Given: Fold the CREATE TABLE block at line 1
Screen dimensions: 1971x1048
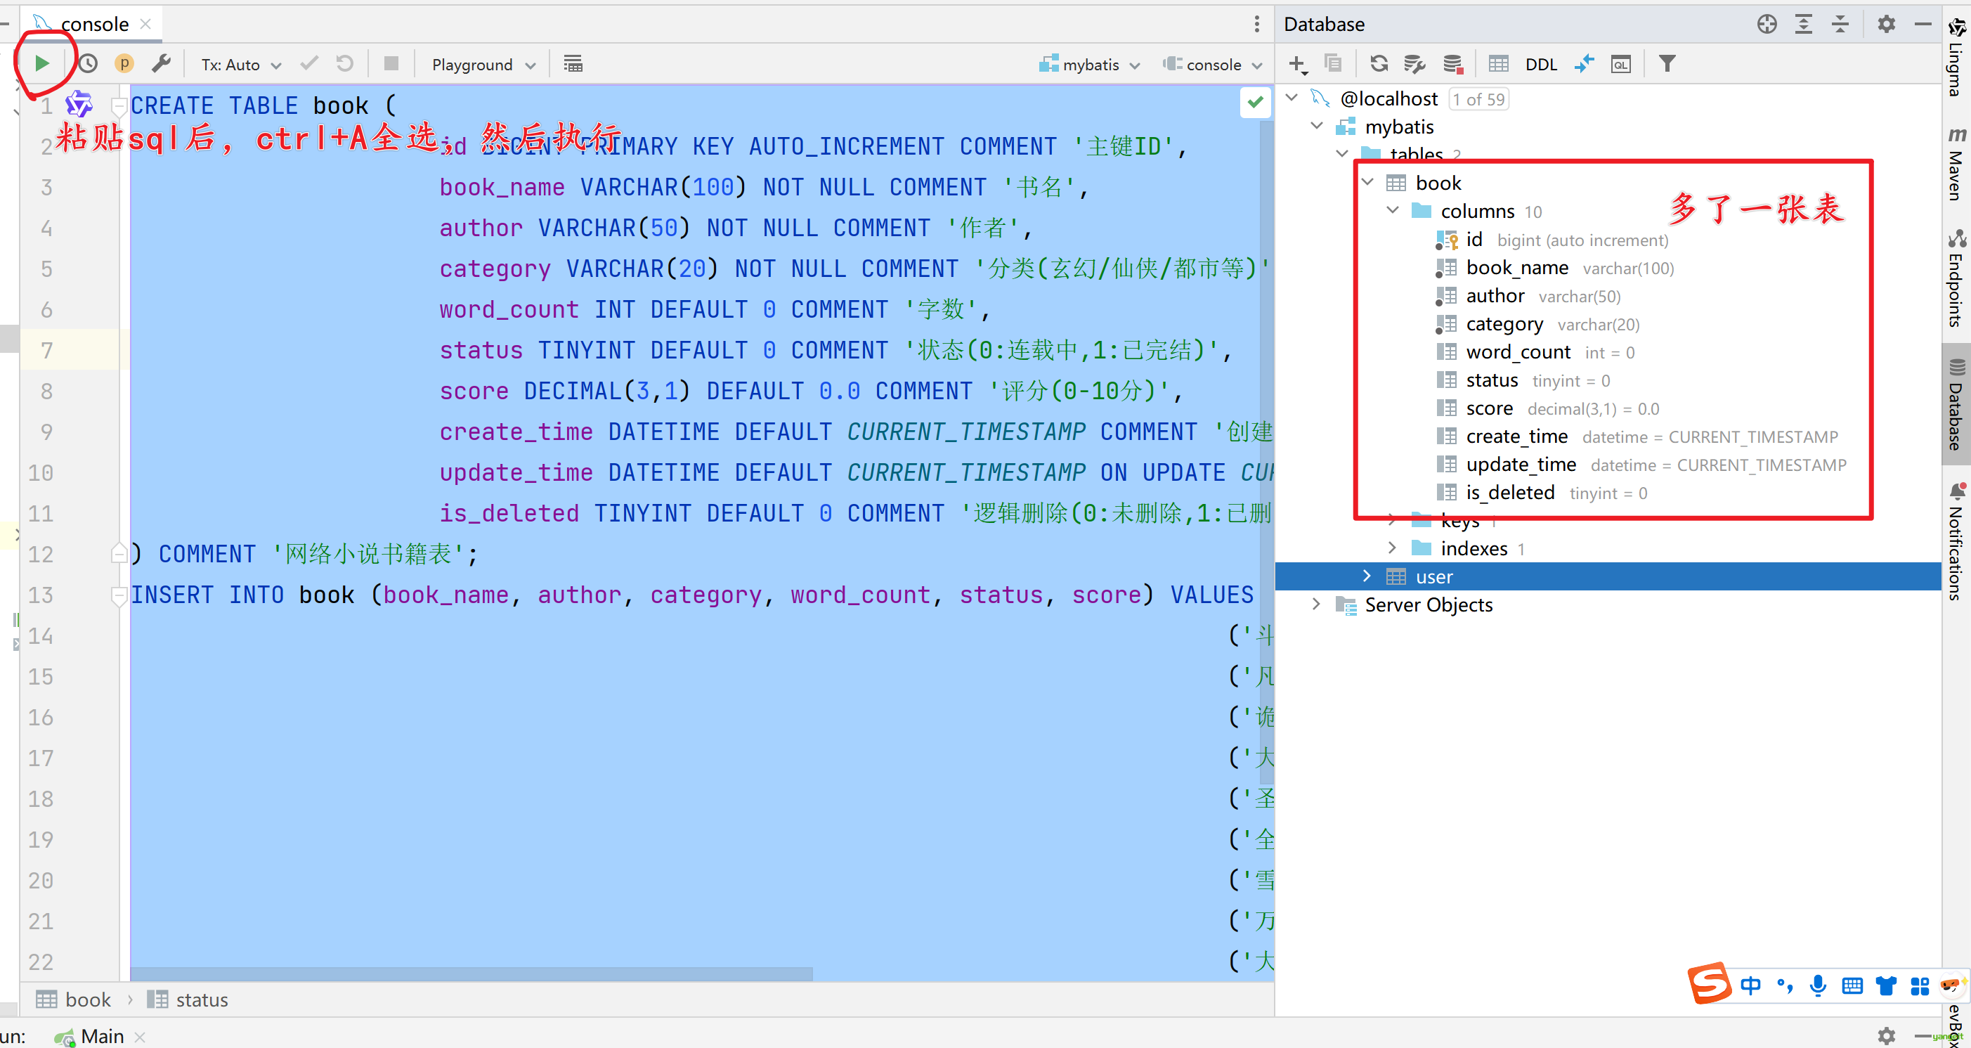Looking at the screenshot, I should [119, 105].
